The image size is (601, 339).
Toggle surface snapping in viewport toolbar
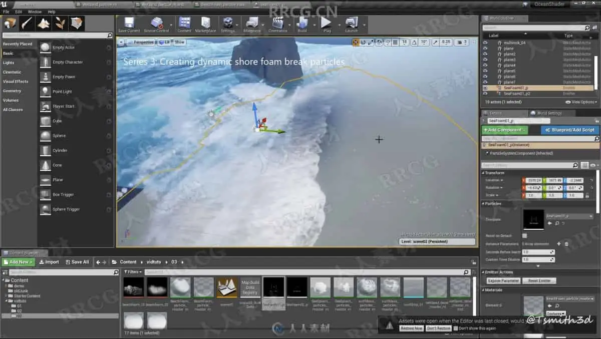387,43
